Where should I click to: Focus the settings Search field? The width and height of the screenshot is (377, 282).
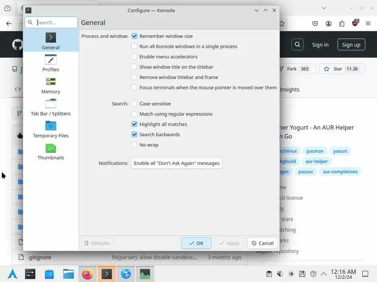tap(51, 22)
